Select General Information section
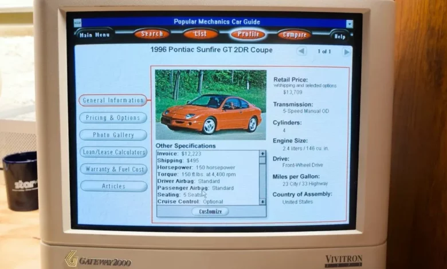Image resolution: width=447 pixels, height=269 pixels. click(x=113, y=100)
